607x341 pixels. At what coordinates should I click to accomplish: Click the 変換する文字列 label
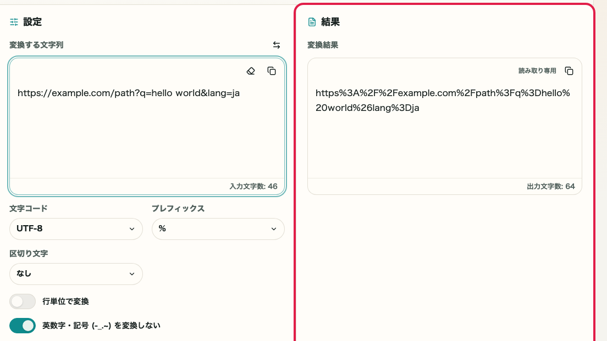click(36, 45)
